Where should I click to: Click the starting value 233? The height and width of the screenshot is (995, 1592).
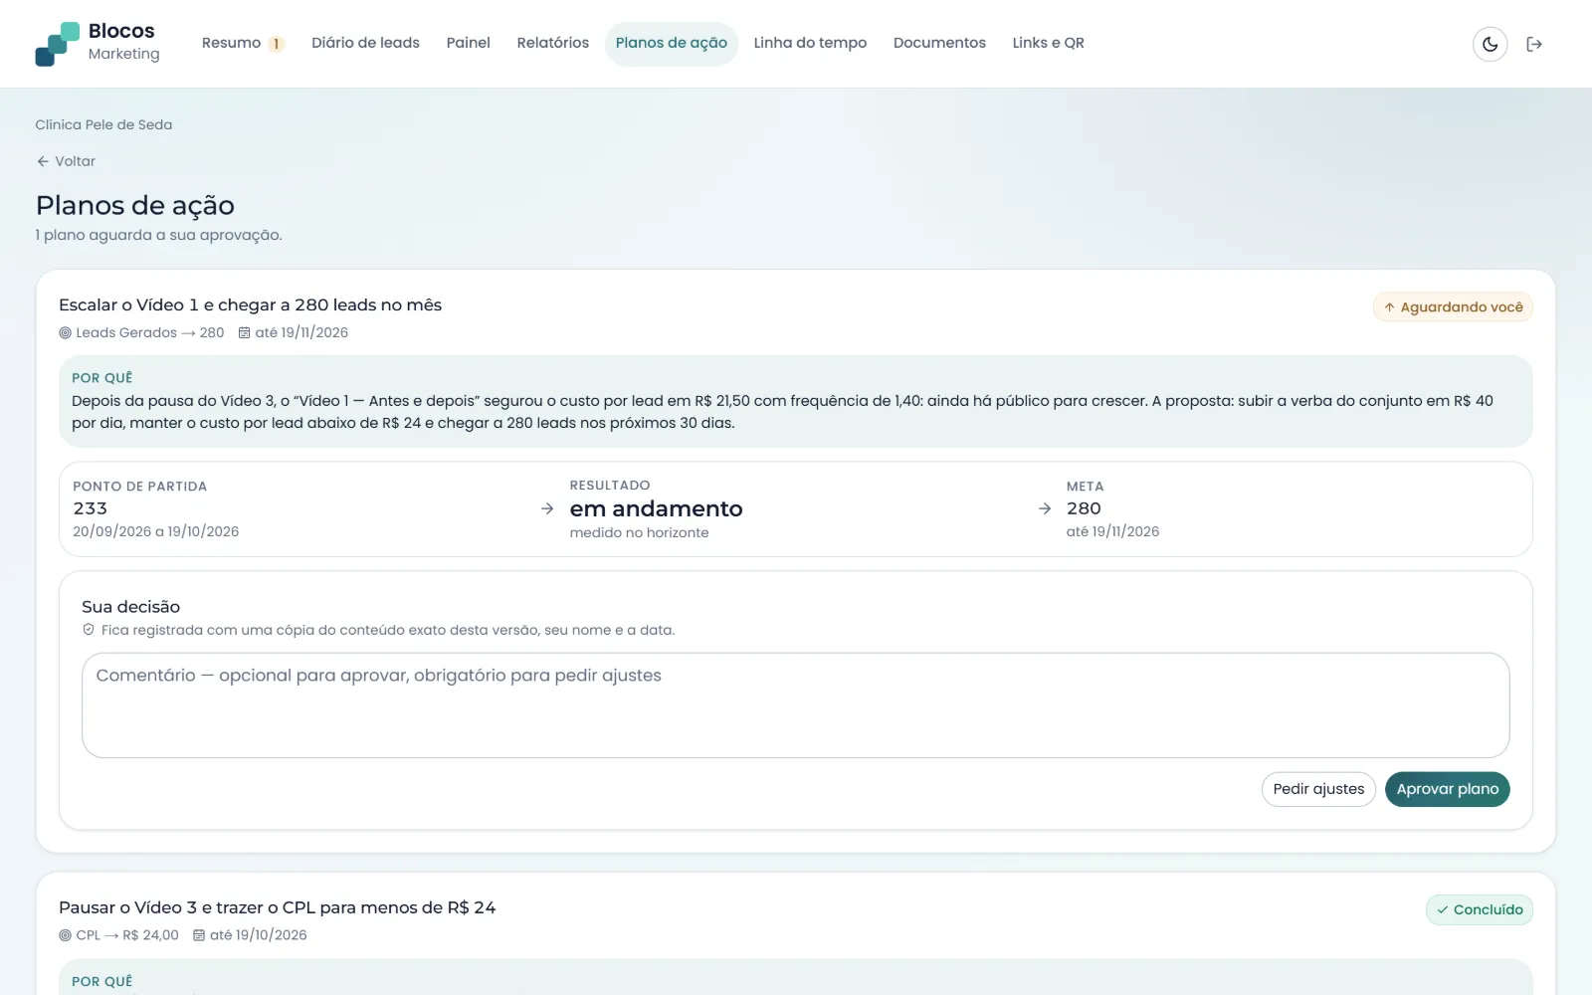90,508
